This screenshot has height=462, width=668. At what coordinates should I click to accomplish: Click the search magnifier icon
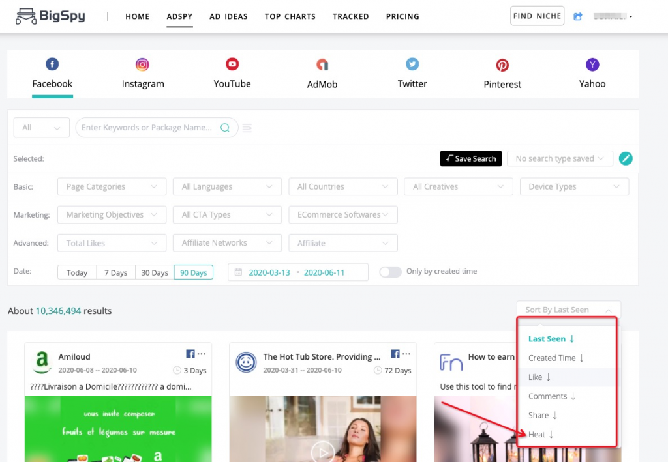coord(225,128)
